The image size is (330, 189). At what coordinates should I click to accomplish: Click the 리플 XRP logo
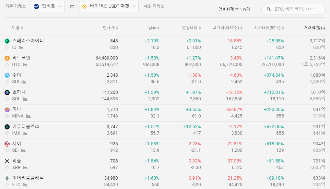pyautogui.click(x=7, y=161)
